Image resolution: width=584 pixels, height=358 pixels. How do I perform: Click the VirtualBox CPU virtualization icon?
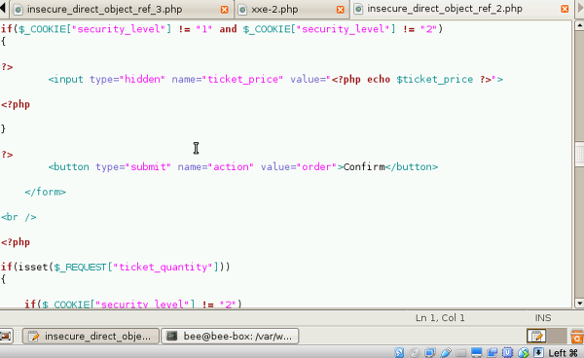507,352
